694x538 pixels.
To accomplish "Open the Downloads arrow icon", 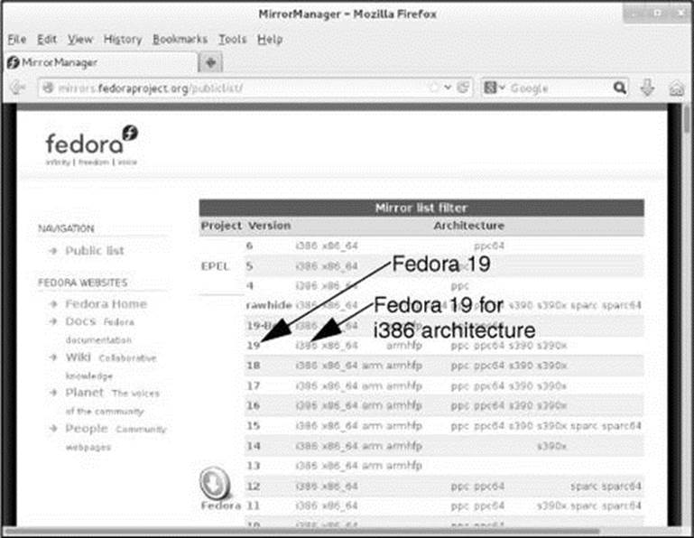I will tap(648, 88).
